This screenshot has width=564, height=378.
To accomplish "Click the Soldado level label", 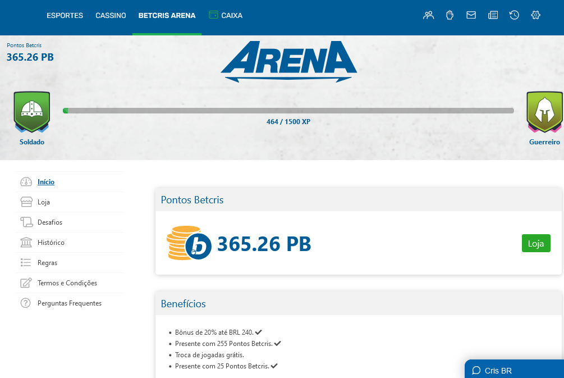I will point(31,142).
